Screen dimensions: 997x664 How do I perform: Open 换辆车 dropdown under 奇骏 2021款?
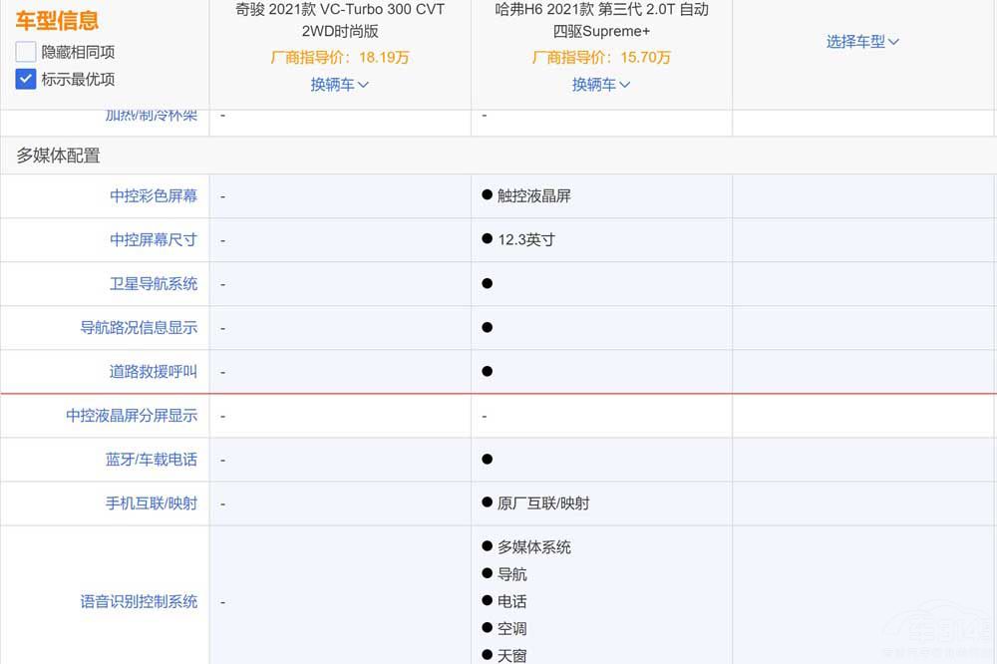[x=339, y=85]
